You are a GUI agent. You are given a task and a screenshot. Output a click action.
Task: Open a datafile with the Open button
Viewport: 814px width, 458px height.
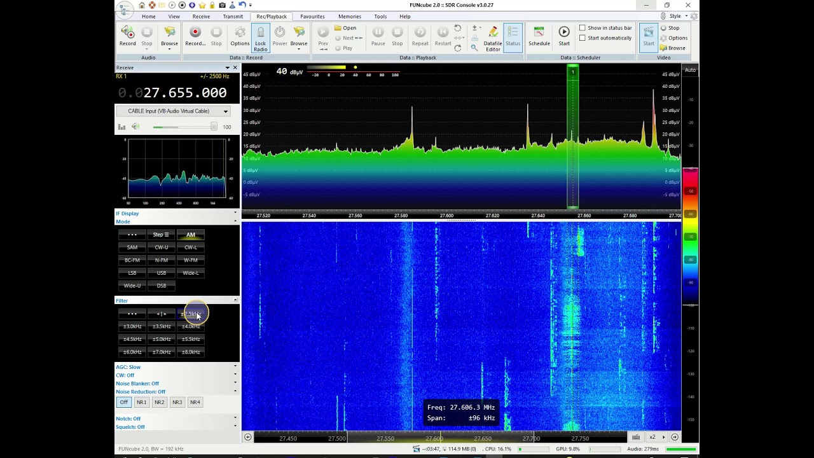tap(346, 28)
